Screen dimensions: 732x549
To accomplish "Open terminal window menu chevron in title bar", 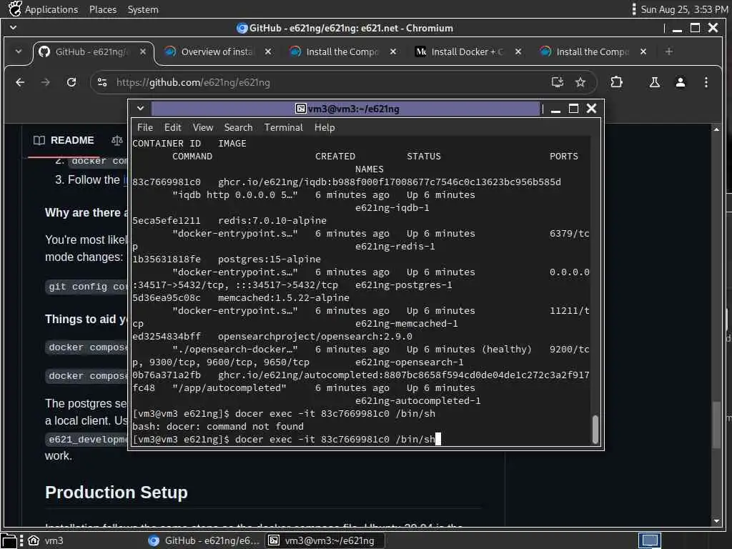I will point(140,109).
